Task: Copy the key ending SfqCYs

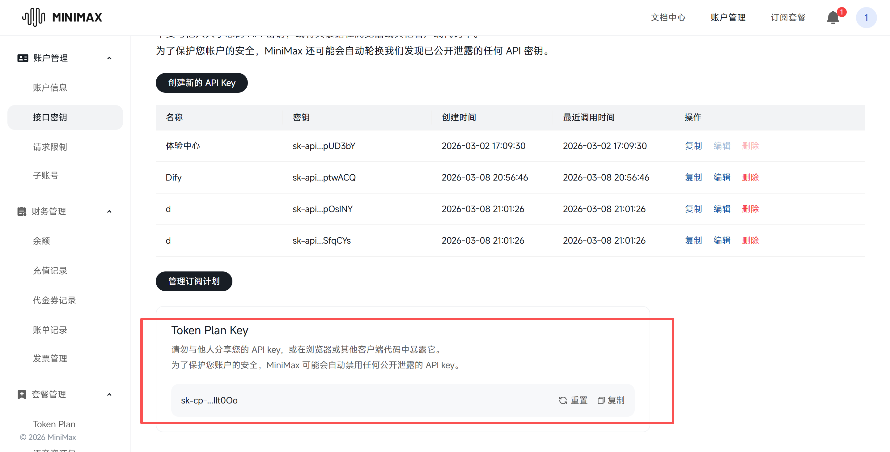Action: (x=693, y=240)
